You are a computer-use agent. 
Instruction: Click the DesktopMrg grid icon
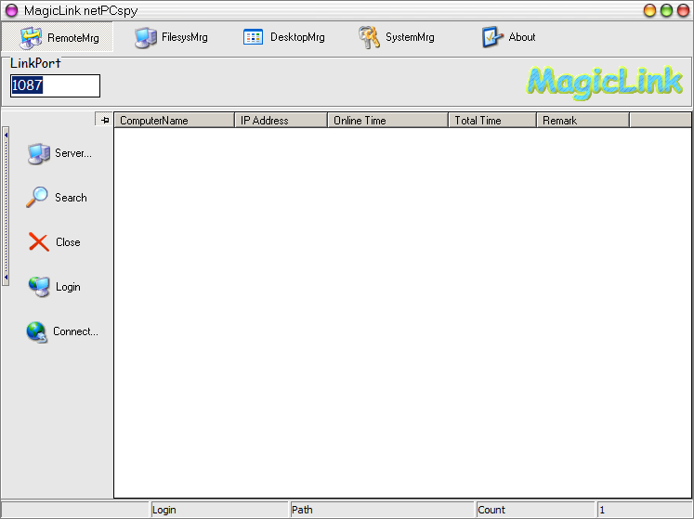254,37
